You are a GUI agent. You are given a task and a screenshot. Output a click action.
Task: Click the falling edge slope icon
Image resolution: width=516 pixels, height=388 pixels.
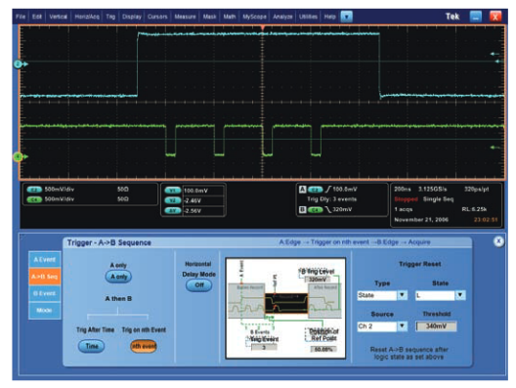328,209
